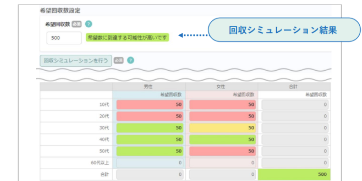
Task: Open help icon beside 希望回収数 label
Action: pyautogui.click(x=89, y=24)
